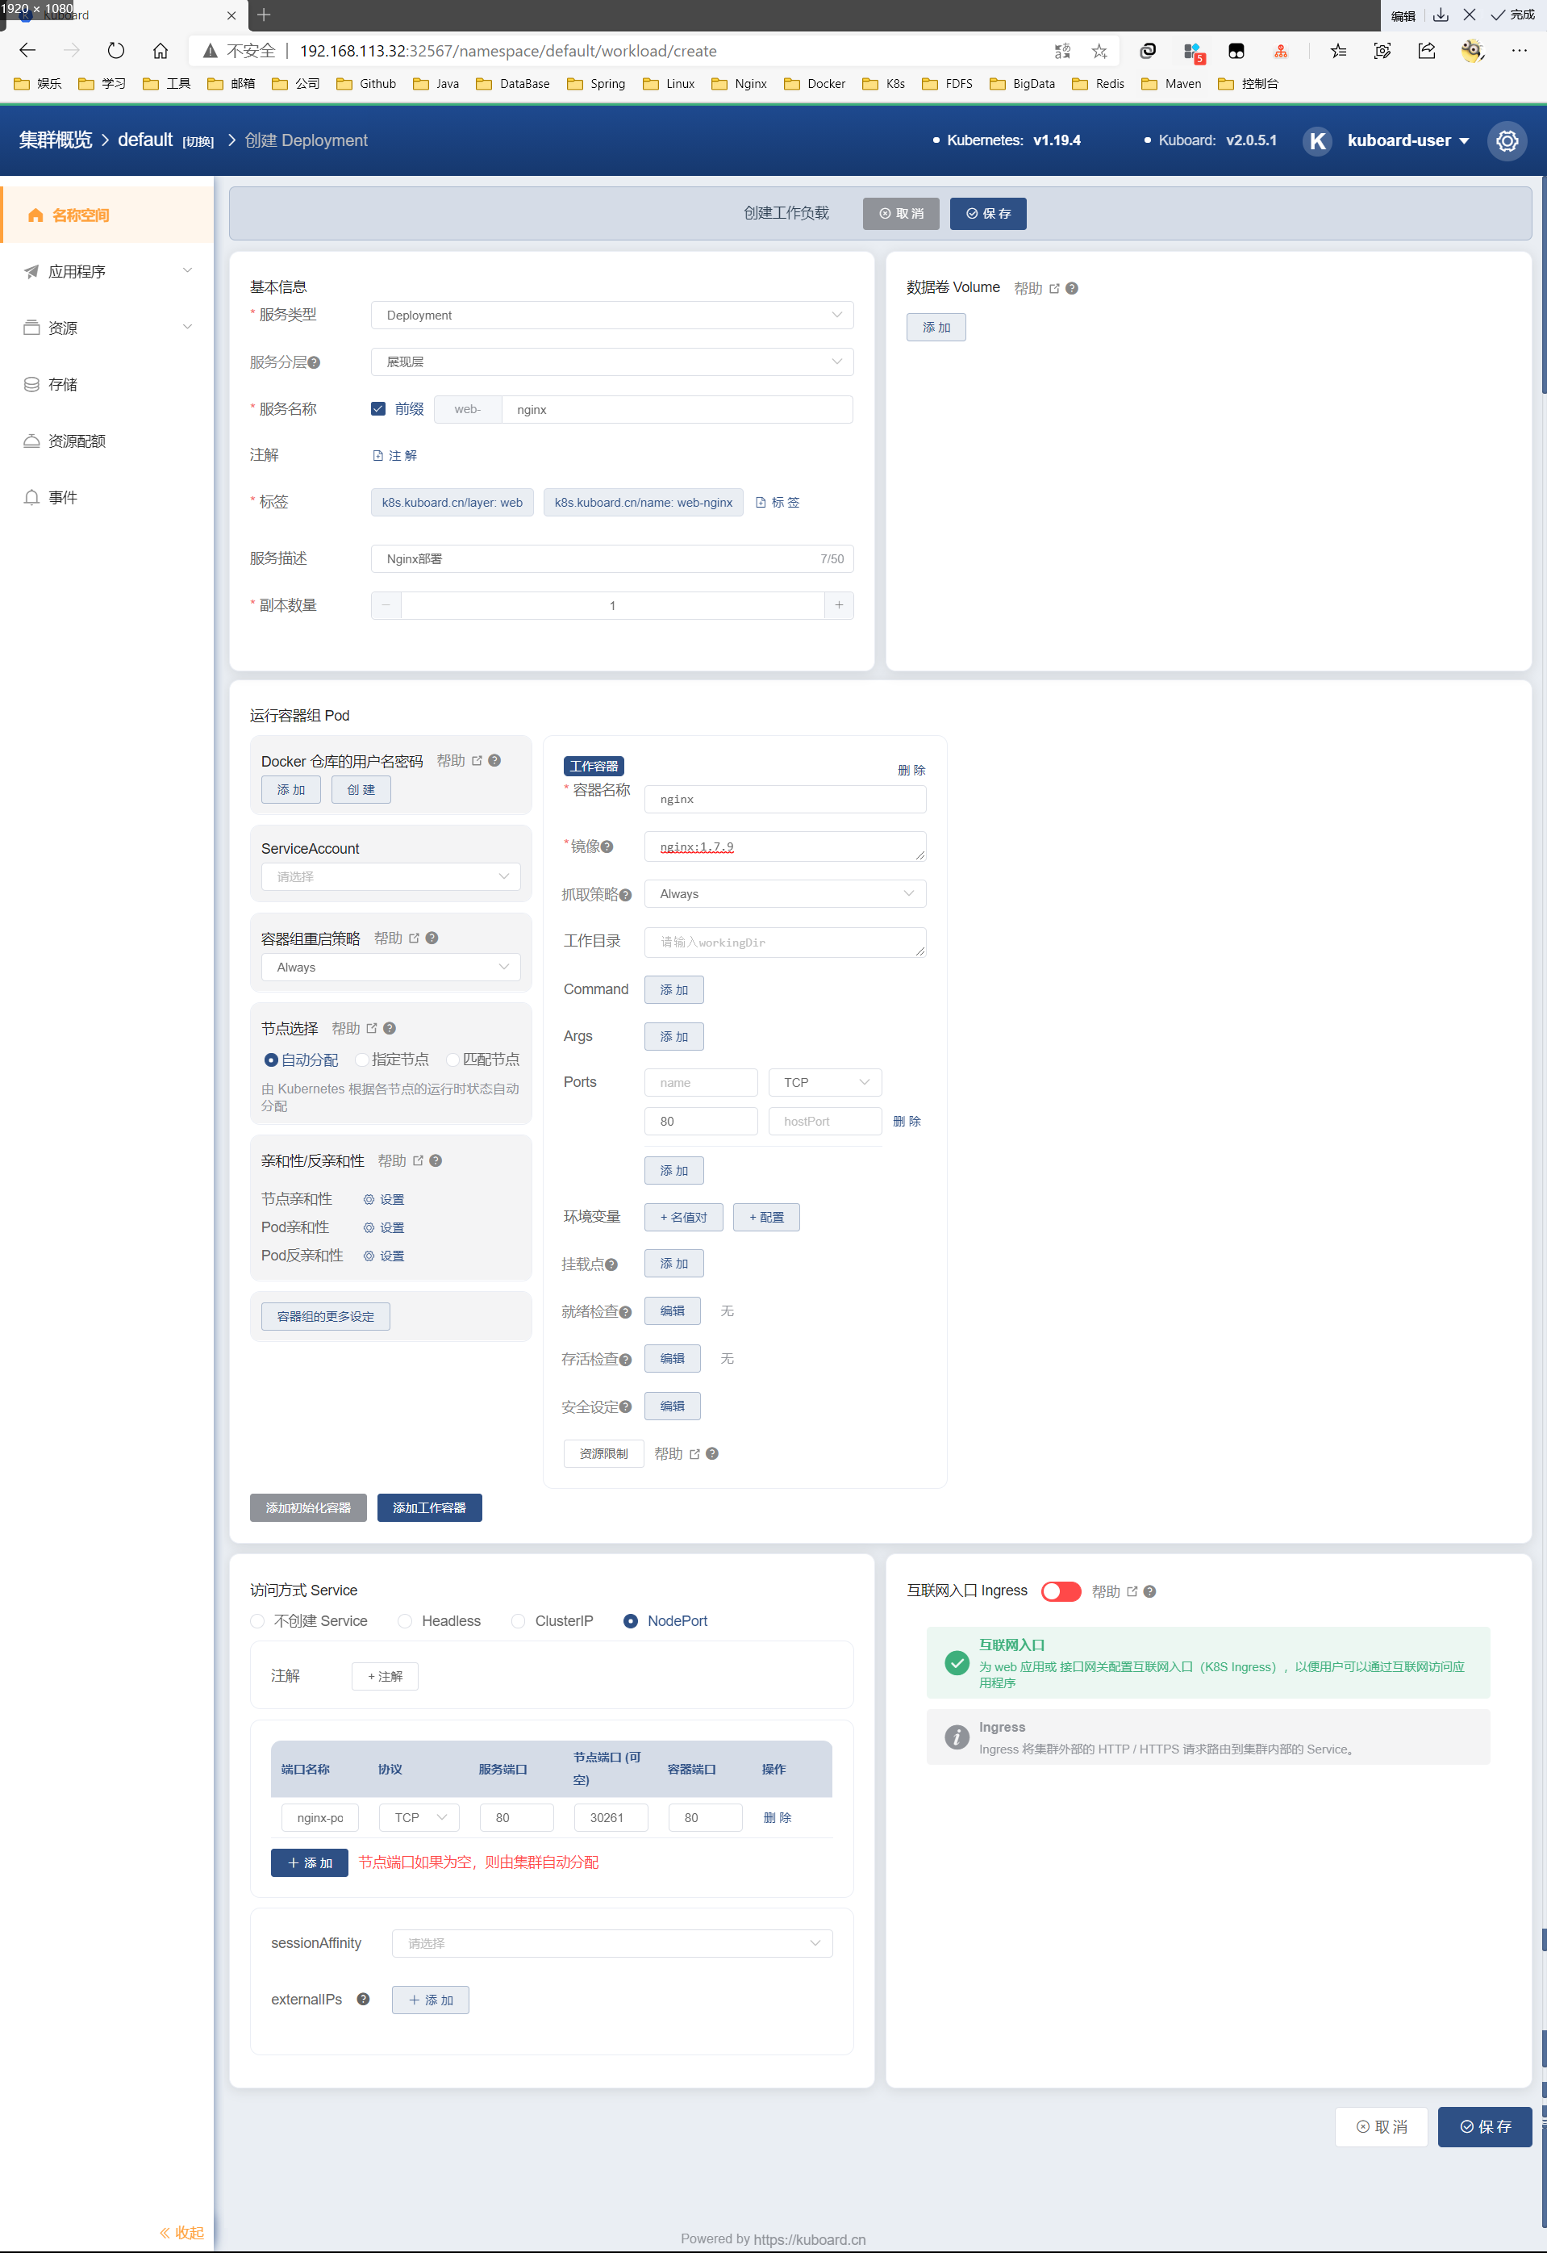Click 添加工作容器 button

click(429, 1507)
